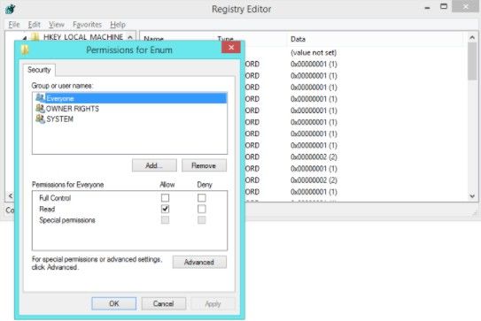Screen dimensions: 481x321
Task: Minimize the Registry Editor window
Action: click(427, 7)
